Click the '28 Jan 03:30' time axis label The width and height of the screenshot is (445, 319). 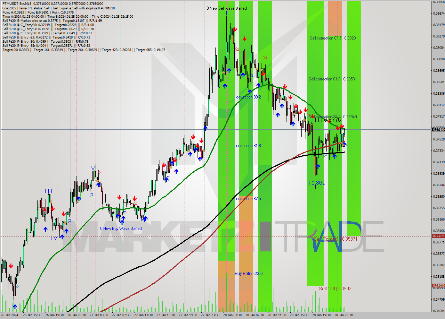pos(233,315)
